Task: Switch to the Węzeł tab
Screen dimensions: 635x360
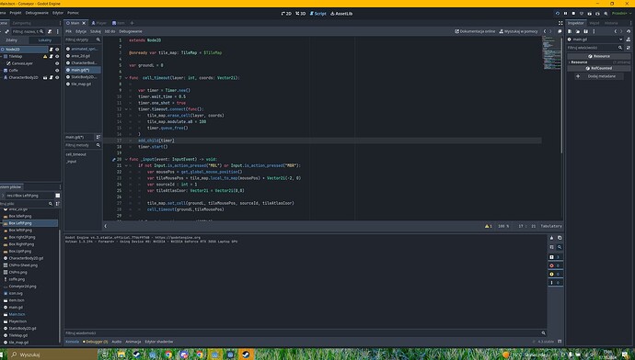Action: 595,23
